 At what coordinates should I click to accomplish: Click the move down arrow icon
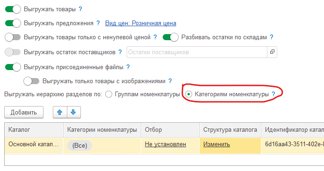(x=73, y=112)
